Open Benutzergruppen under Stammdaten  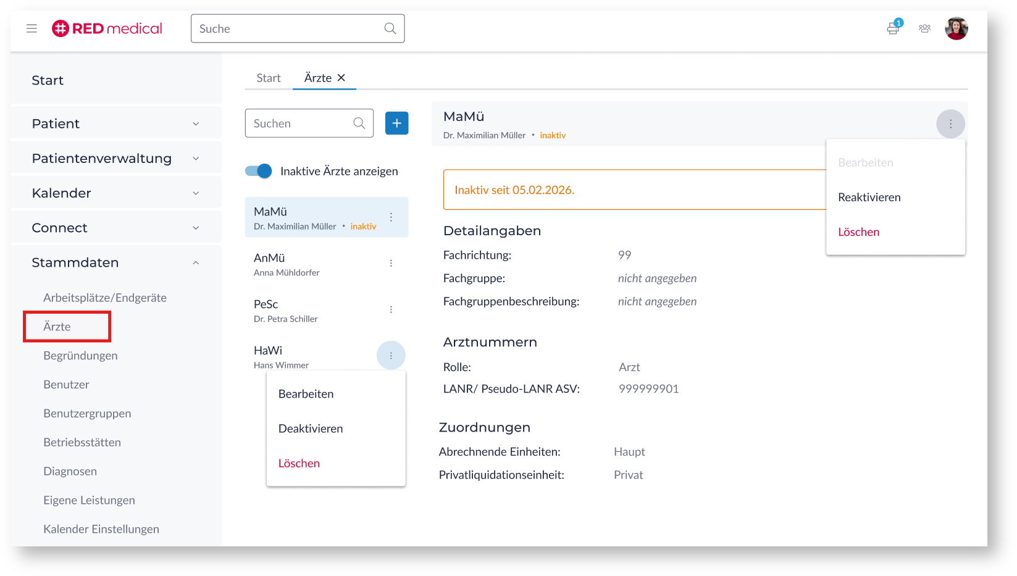[87, 414]
